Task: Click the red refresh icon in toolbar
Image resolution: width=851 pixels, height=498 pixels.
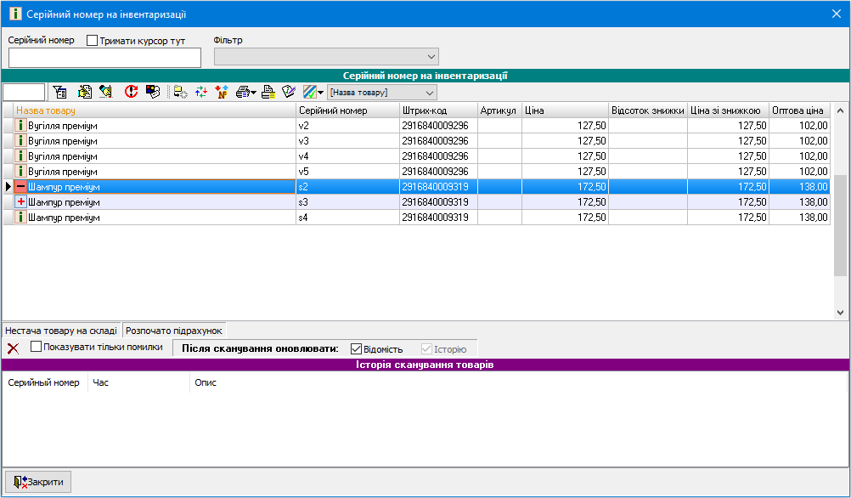Action: click(131, 92)
